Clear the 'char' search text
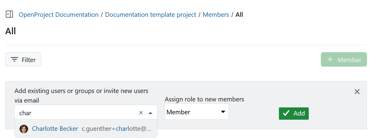Viewport: 373px width, 138px height. pos(141,113)
